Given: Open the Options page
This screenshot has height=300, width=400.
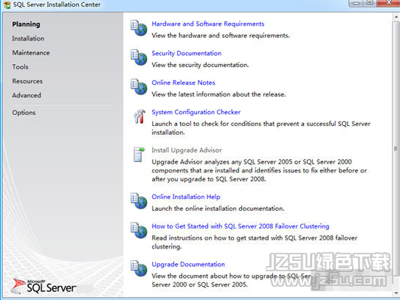Looking at the screenshot, I should [24, 113].
